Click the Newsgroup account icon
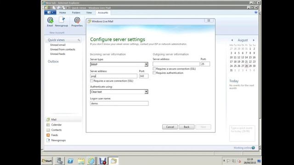 (62, 22)
